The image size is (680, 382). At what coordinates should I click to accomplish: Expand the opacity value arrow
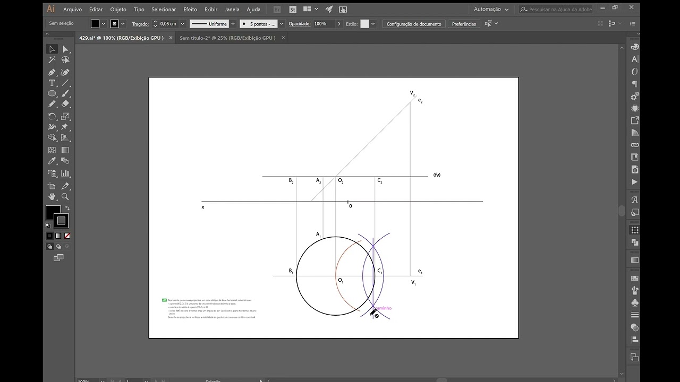tap(339, 24)
